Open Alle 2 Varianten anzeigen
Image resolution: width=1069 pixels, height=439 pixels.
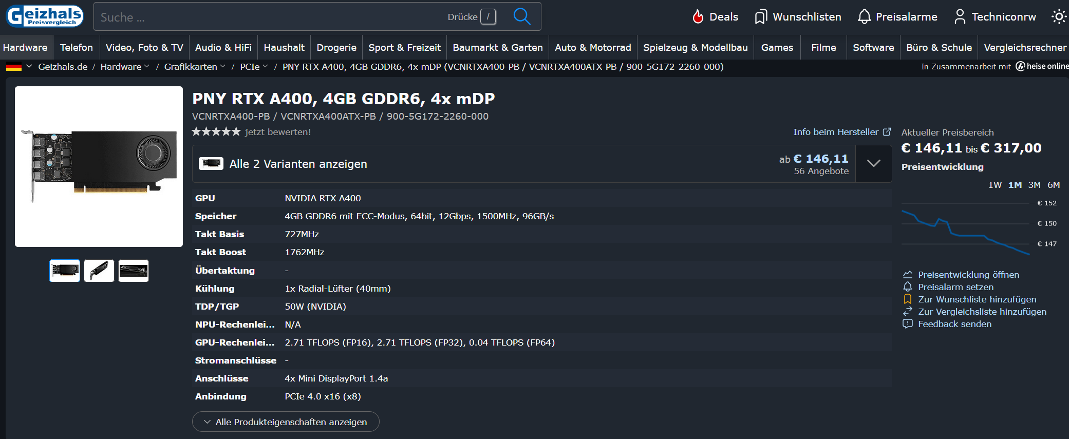(298, 164)
